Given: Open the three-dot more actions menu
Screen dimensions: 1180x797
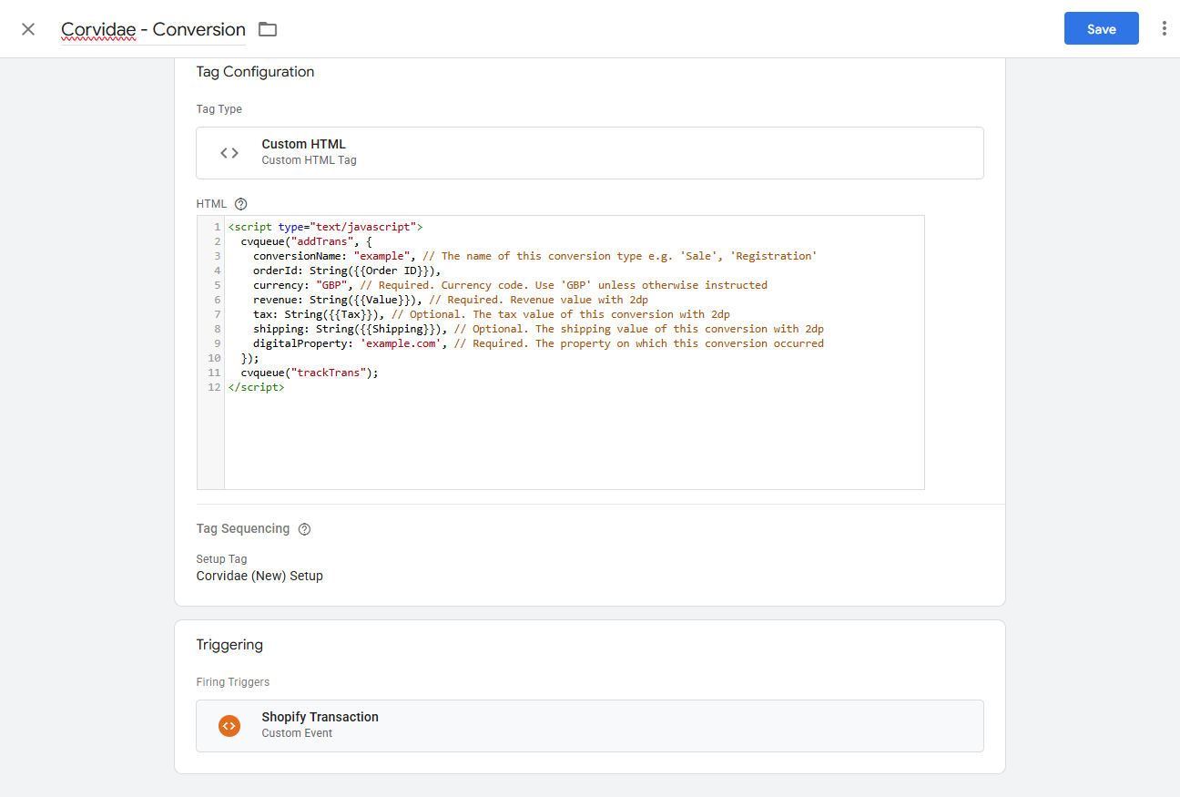Looking at the screenshot, I should click(x=1164, y=28).
